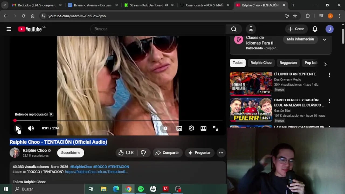Open the account avatar menu
Viewport: 345px width, 194px height.
tap(330, 29)
